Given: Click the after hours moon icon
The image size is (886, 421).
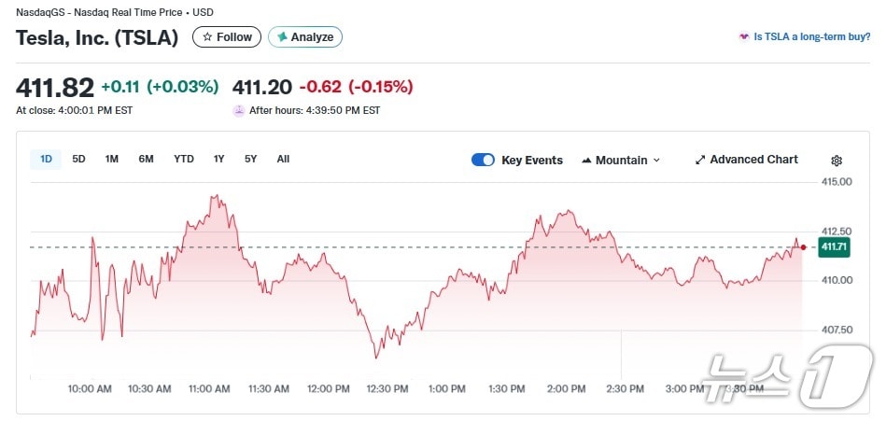Looking at the screenshot, I should 239,110.
